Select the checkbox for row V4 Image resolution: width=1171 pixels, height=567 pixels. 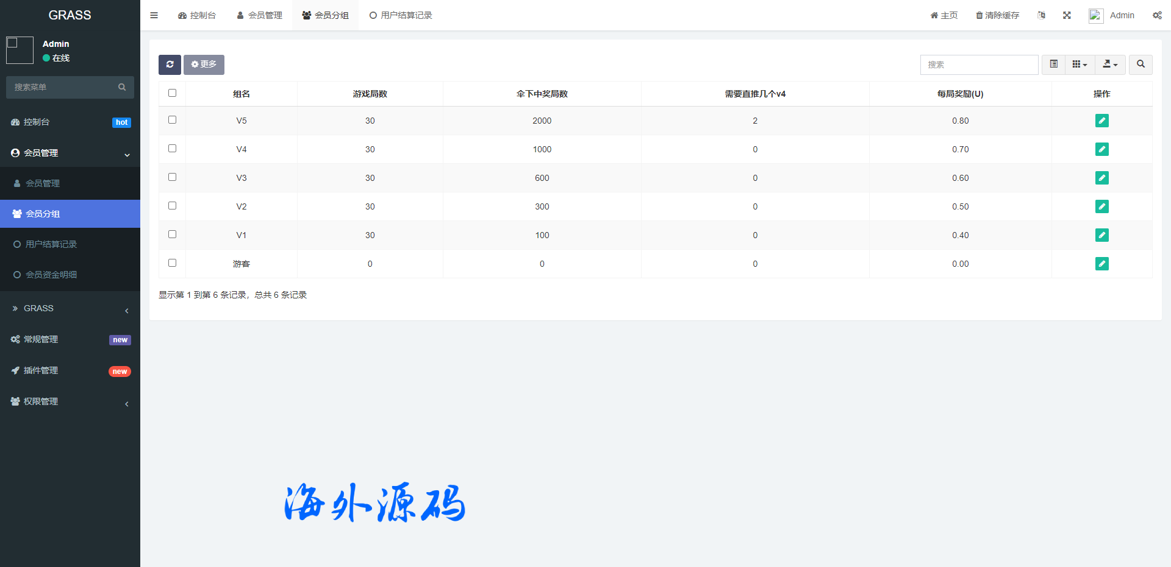tap(173, 149)
